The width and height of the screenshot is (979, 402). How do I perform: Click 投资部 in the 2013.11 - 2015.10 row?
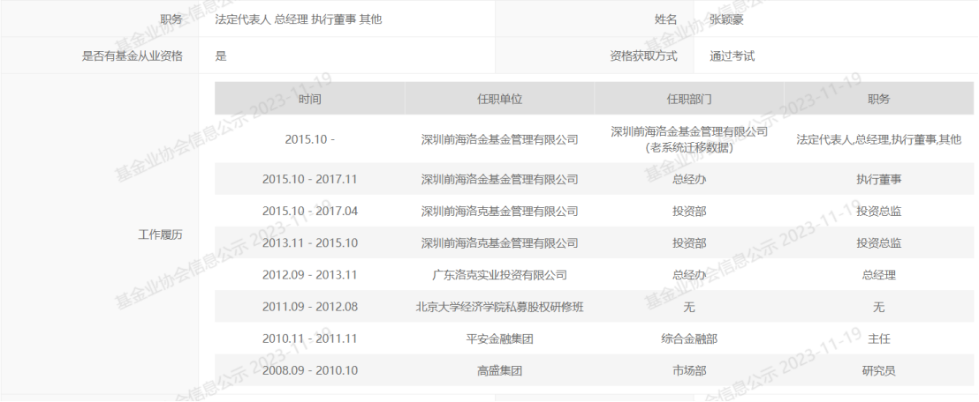(x=689, y=243)
